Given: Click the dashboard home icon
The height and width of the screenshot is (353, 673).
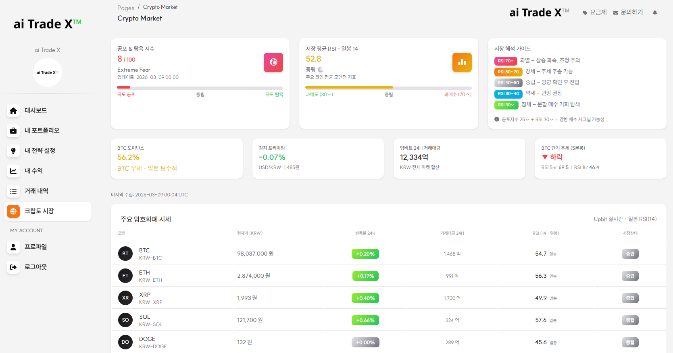Looking at the screenshot, I should (x=13, y=111).
